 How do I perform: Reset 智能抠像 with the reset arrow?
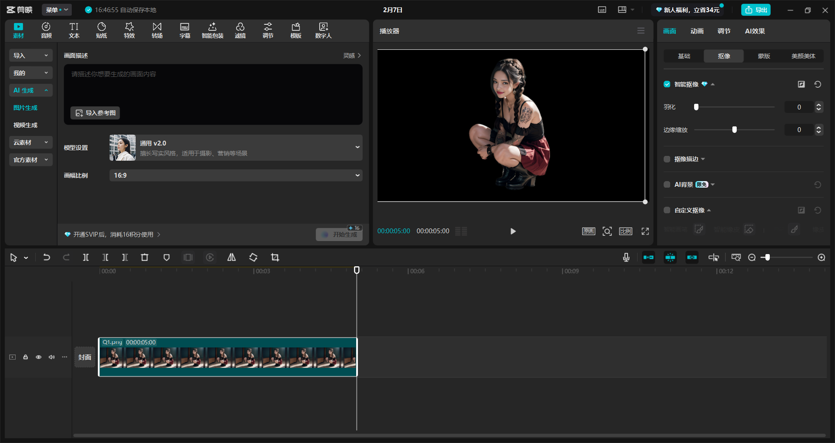tap(818, 84)
